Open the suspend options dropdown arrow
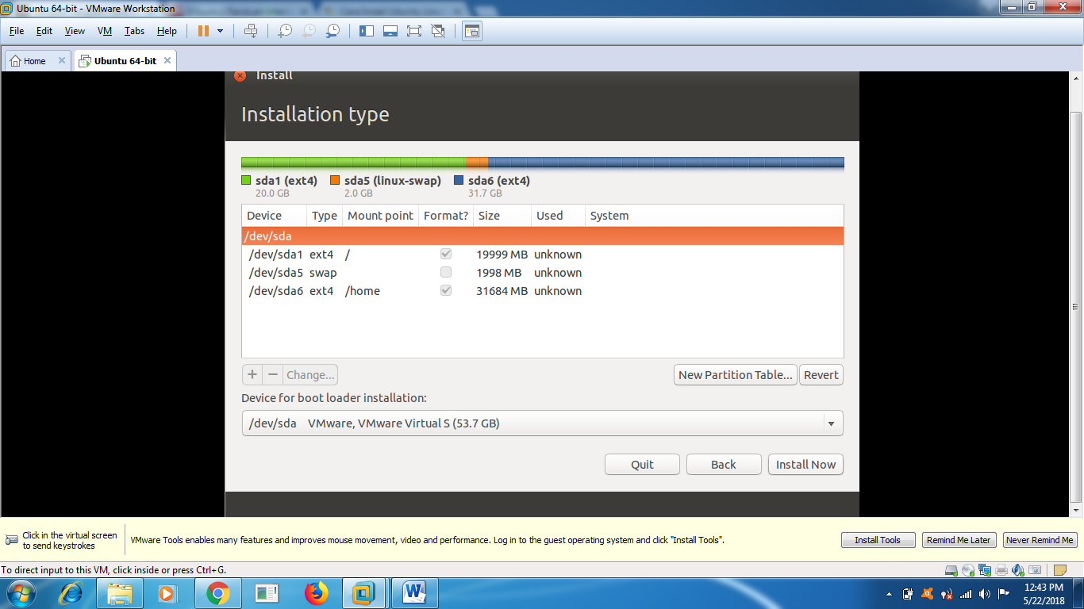Image resolution: width=1084 pixels, height=609 pixels. (x=221, y=30)
